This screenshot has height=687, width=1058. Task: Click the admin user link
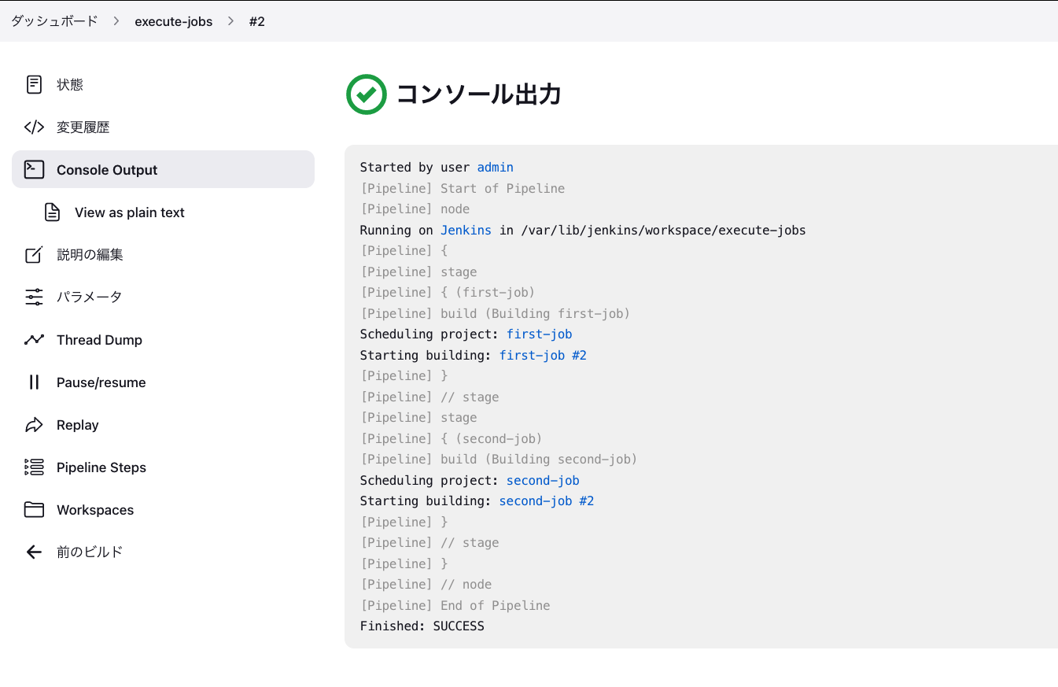(495, 167)
